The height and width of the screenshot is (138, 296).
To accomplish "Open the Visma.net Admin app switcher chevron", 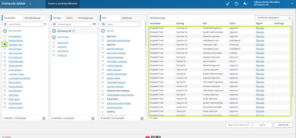I will click(30, 4).
